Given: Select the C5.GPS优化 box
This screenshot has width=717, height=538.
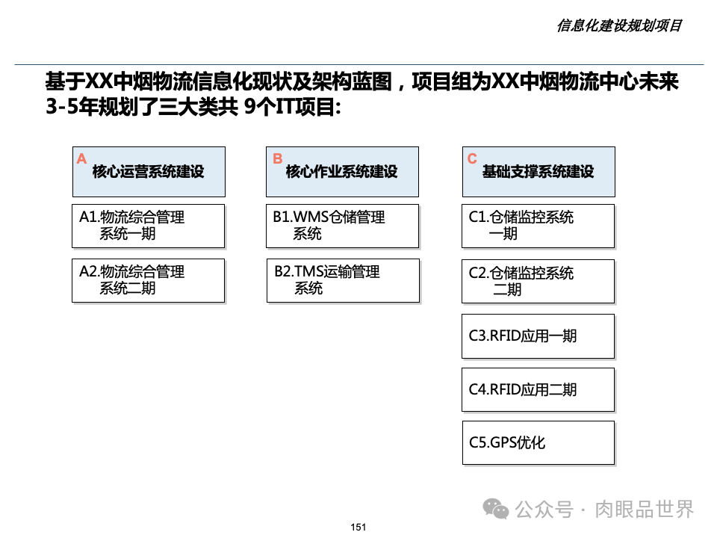Looking at the screenshot, I should 538,443.
